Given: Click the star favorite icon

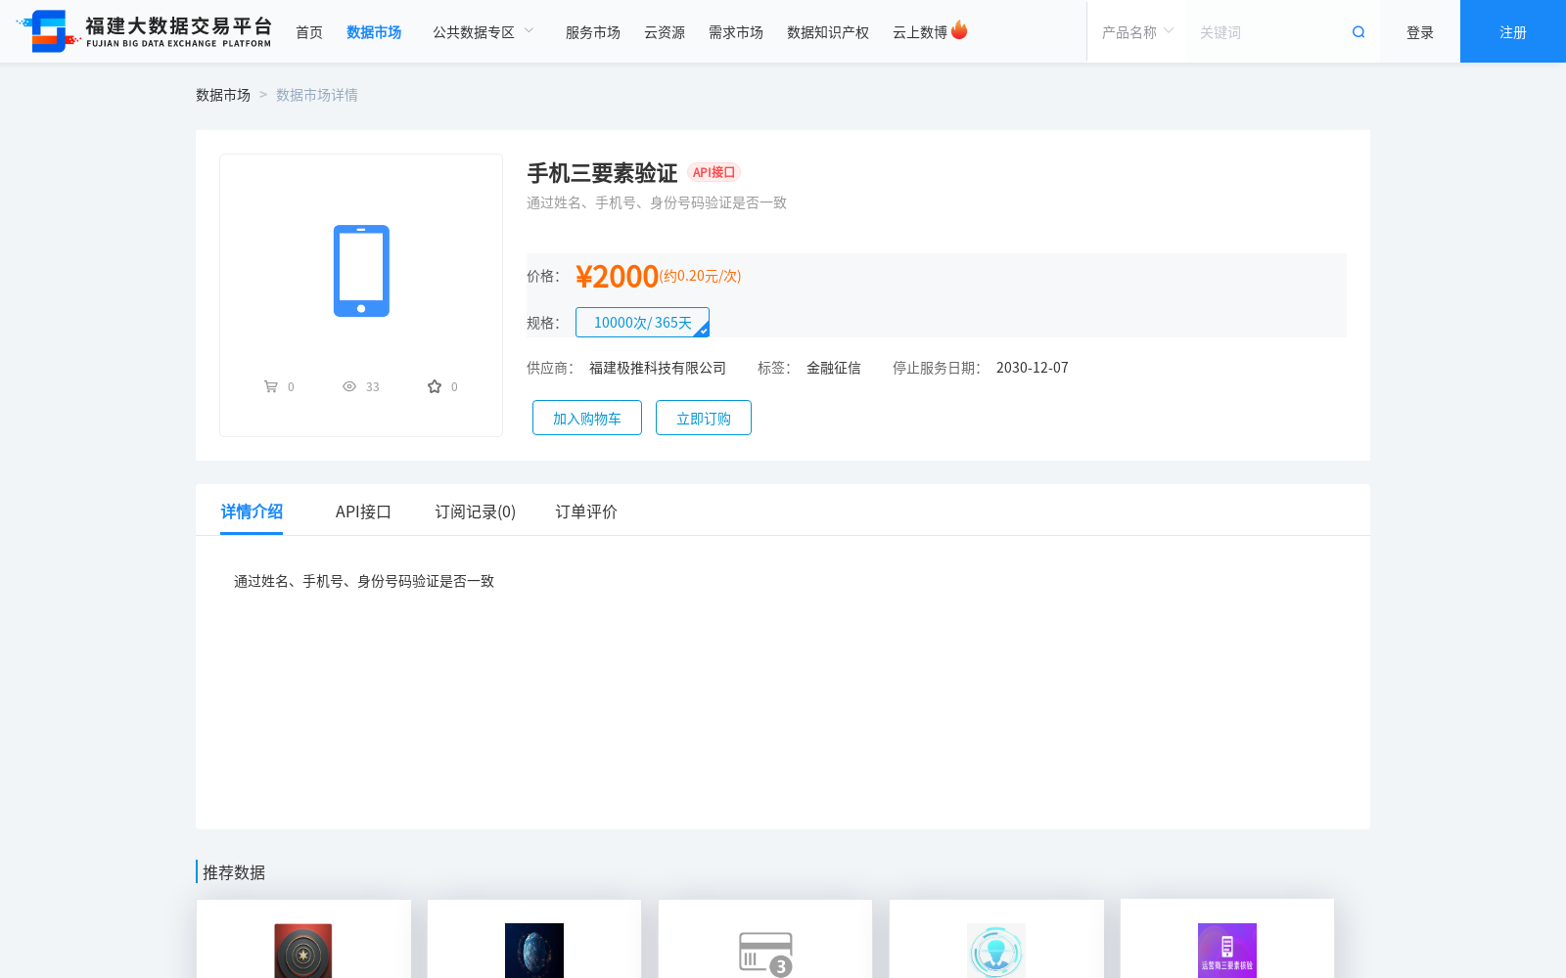Looking at the screenshot, I should coord(435,386).
